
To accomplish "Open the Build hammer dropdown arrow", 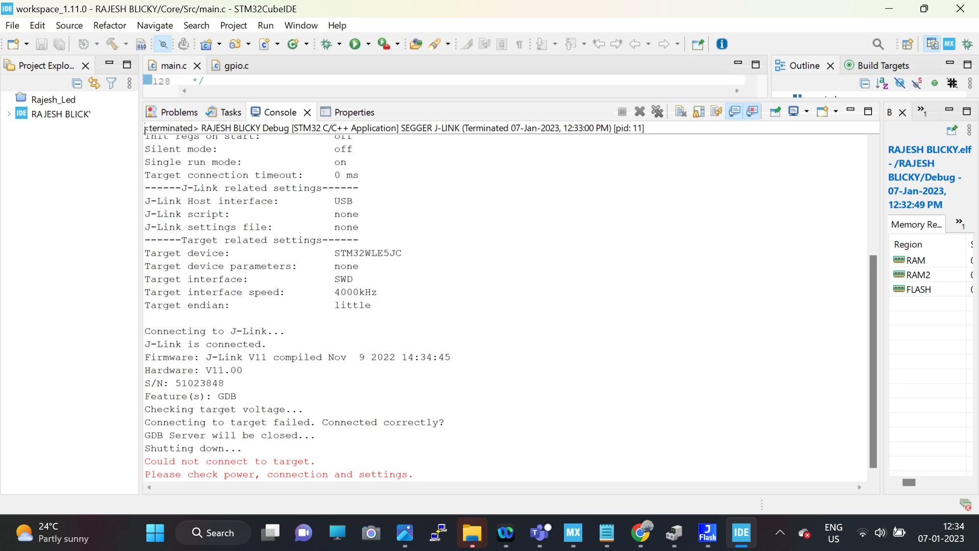I will coord(125,44).
